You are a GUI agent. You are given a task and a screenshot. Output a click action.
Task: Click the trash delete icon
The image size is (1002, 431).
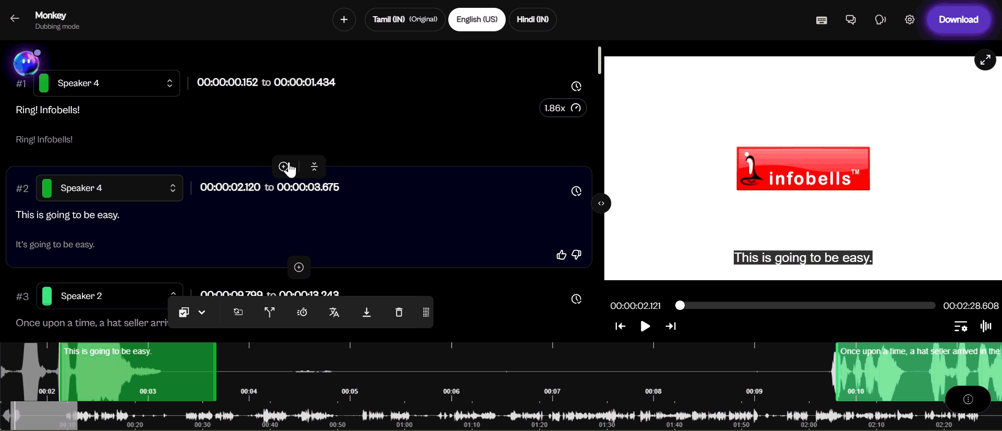click(399, 313)
